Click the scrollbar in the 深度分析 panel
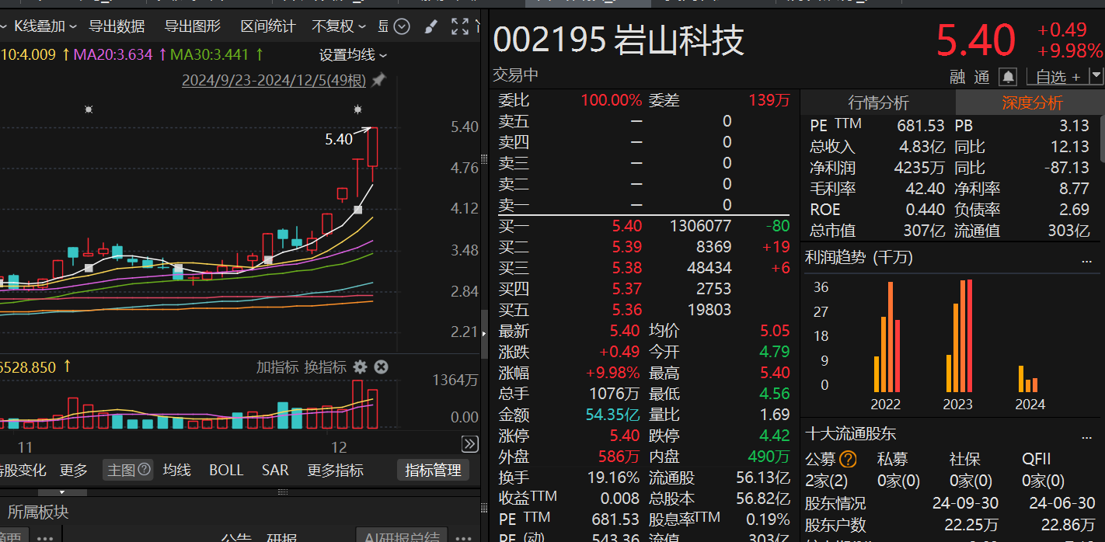Image resolution: width=1105 pixels, height=542 pixels. click(1101, 140)
